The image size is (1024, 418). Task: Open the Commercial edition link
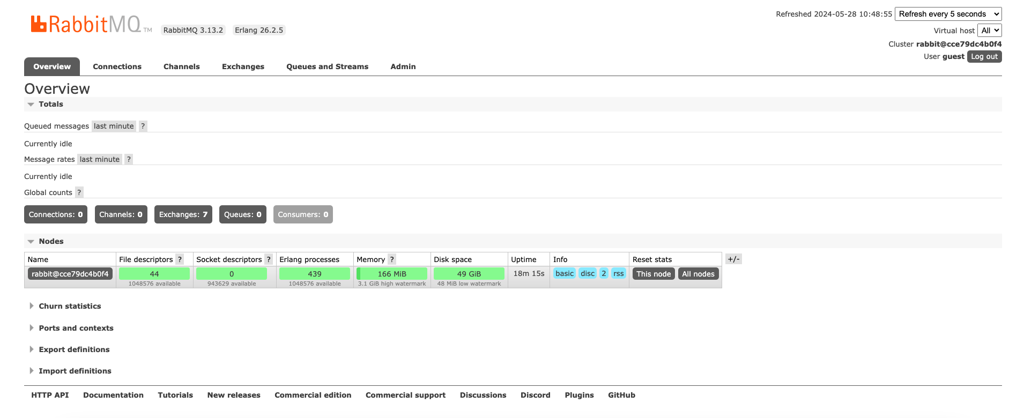(313, 395)
